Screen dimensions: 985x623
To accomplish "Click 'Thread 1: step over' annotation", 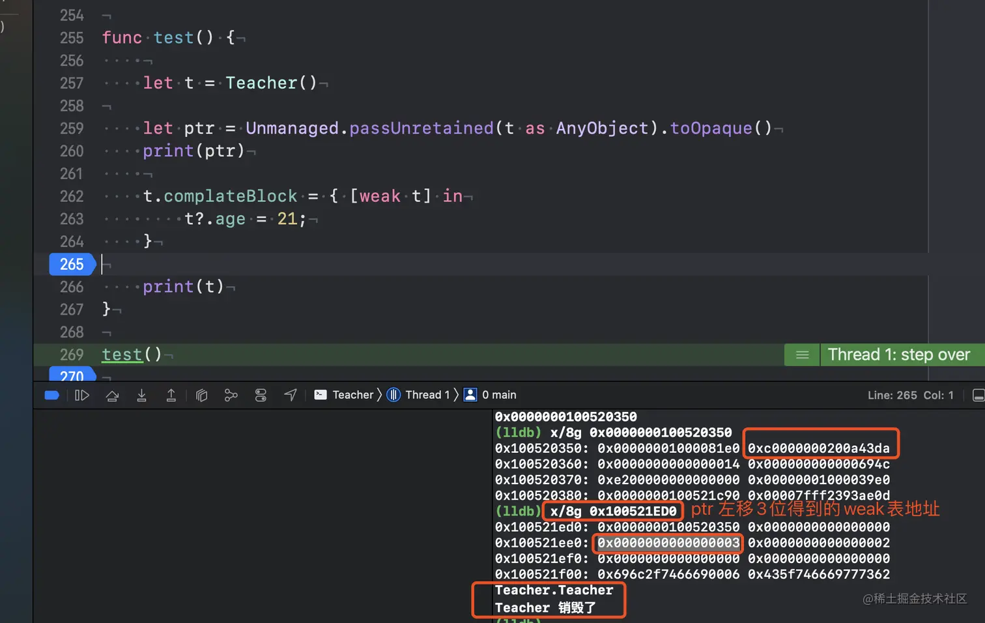I will (x=898, y=355).
